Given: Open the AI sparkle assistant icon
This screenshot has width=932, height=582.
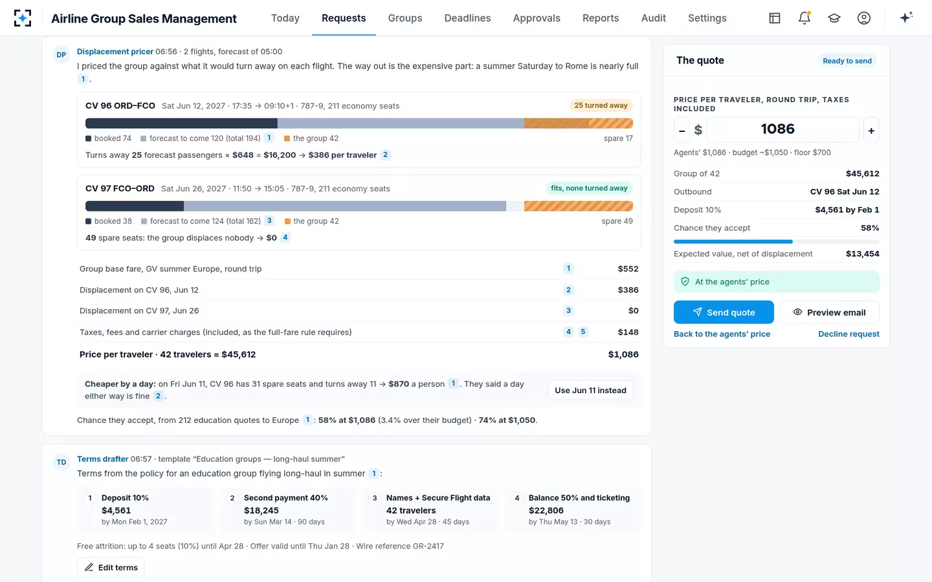Looking at the screenshot, I should click(906, 17).
